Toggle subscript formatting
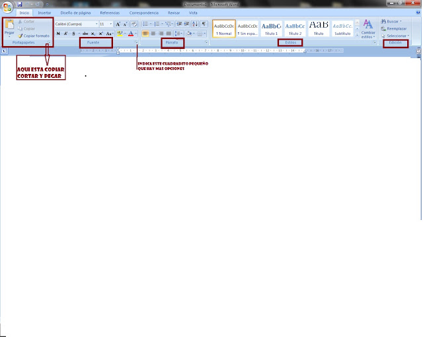423x344 pixels. (x=93, y=34)
